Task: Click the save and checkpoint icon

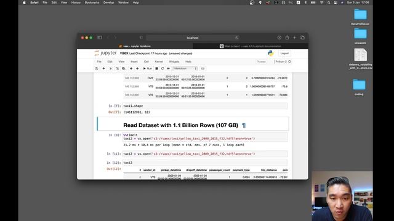Action: point(97,68)
